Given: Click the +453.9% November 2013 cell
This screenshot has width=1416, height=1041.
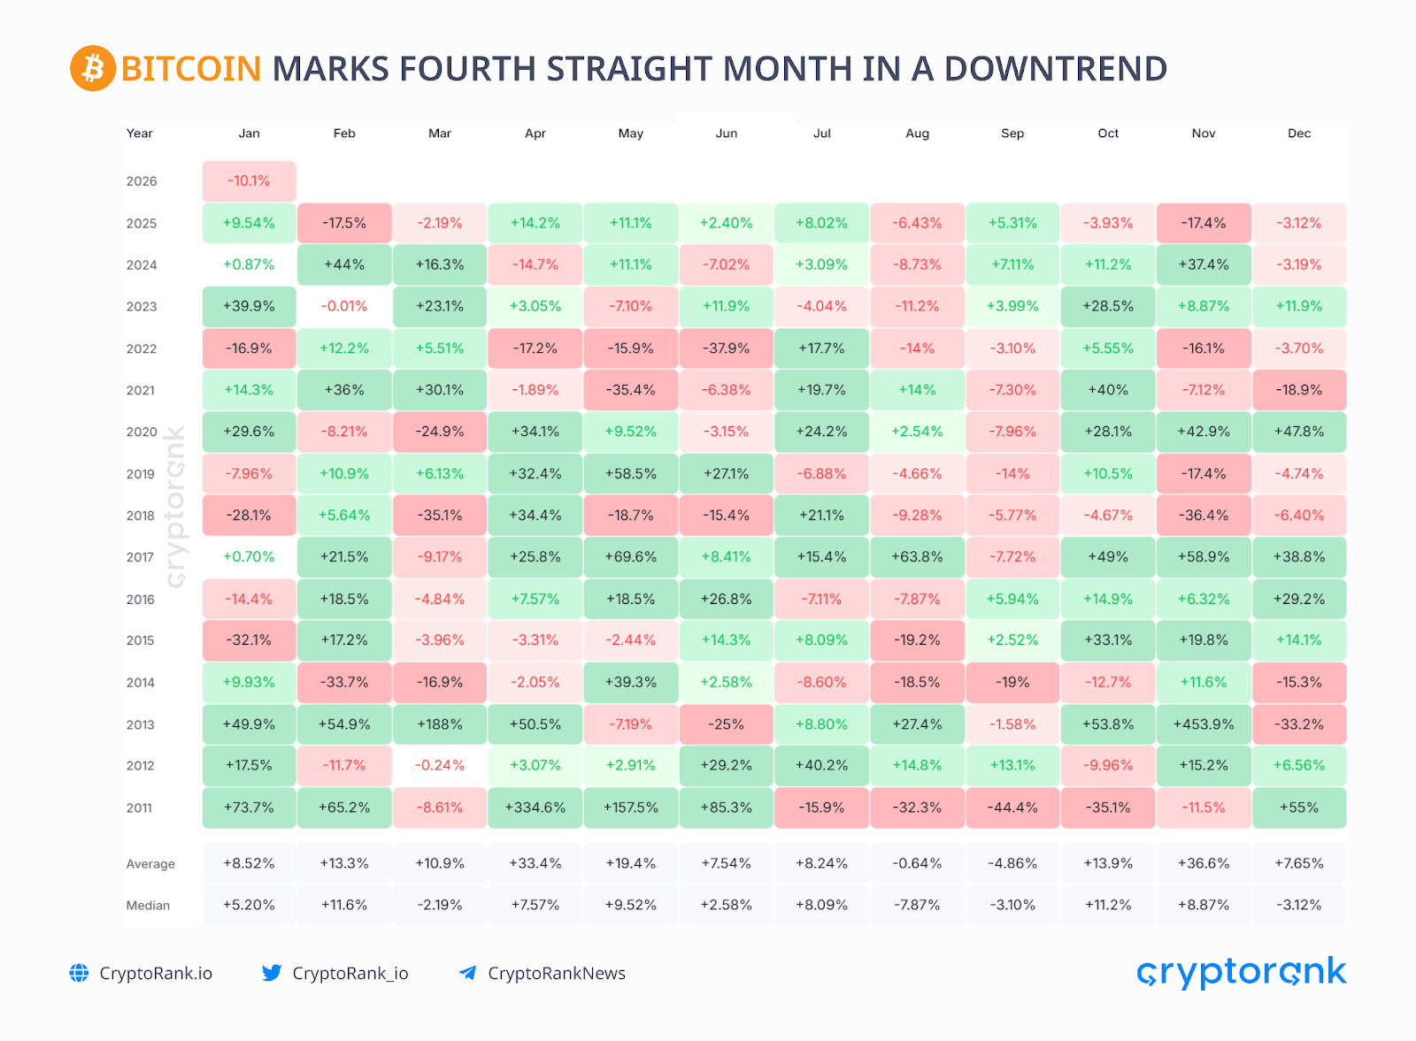Looking at the screenshot, I should [1204, 724].
